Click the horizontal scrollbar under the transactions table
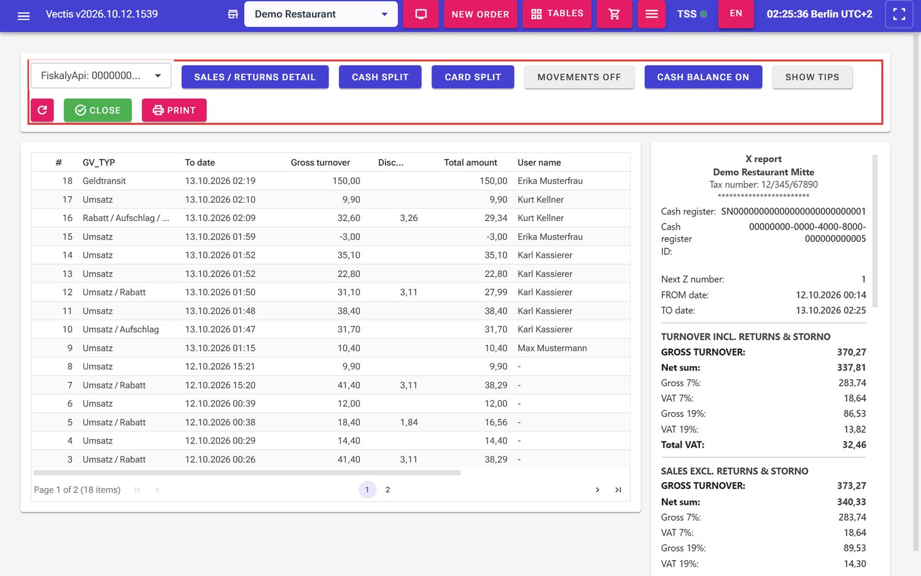Image resolution: width=921 pixels, height=576 pixels. point(247,473)
